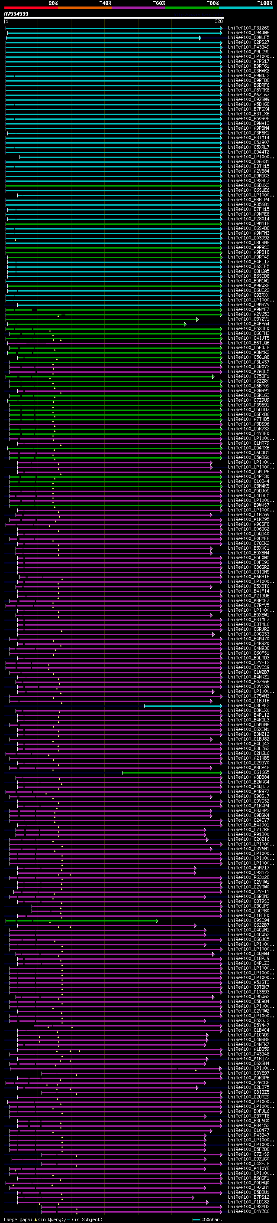Select hit label UniRef100_A8CV48

(248, 768)
